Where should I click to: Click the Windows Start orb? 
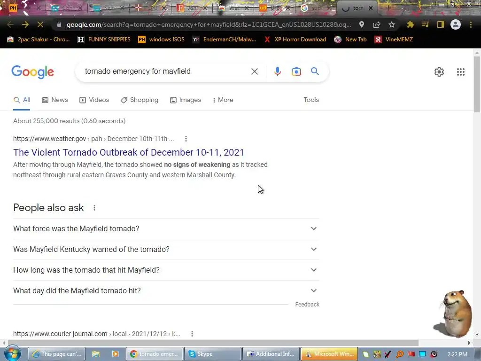coord(13,353)
